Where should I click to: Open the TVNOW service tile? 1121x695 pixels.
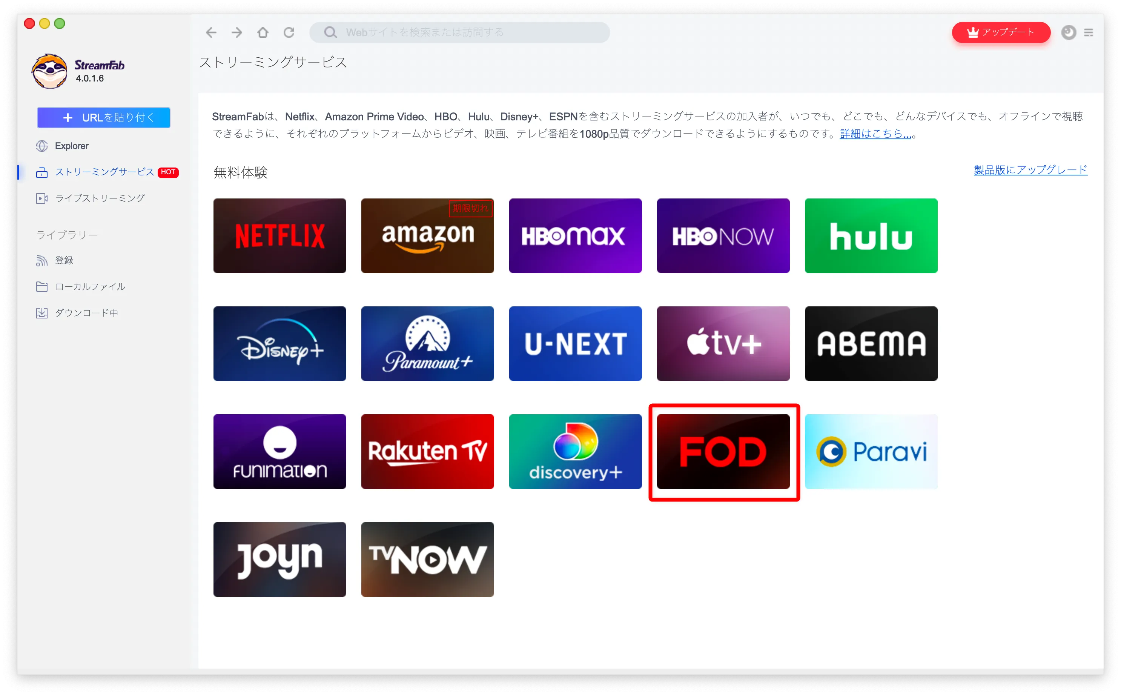click(x=428, y=560)
